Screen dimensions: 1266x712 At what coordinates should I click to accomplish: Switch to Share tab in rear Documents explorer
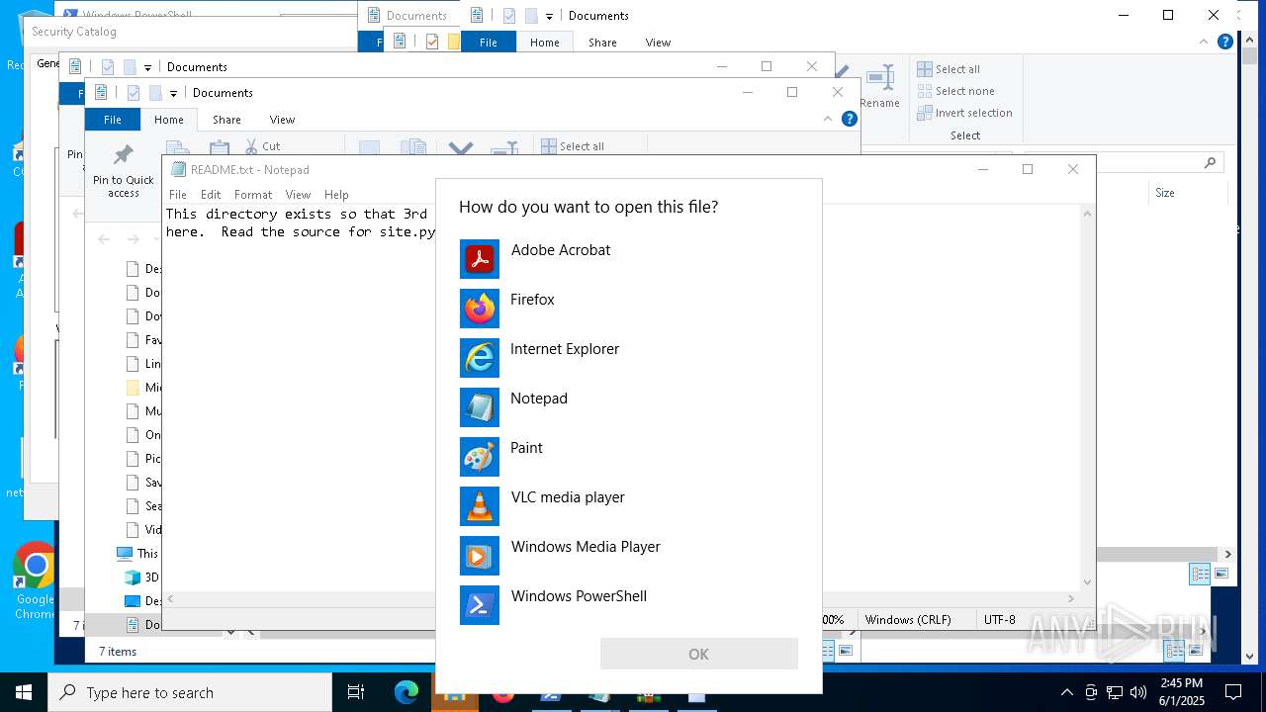click(x=602, y=43)
